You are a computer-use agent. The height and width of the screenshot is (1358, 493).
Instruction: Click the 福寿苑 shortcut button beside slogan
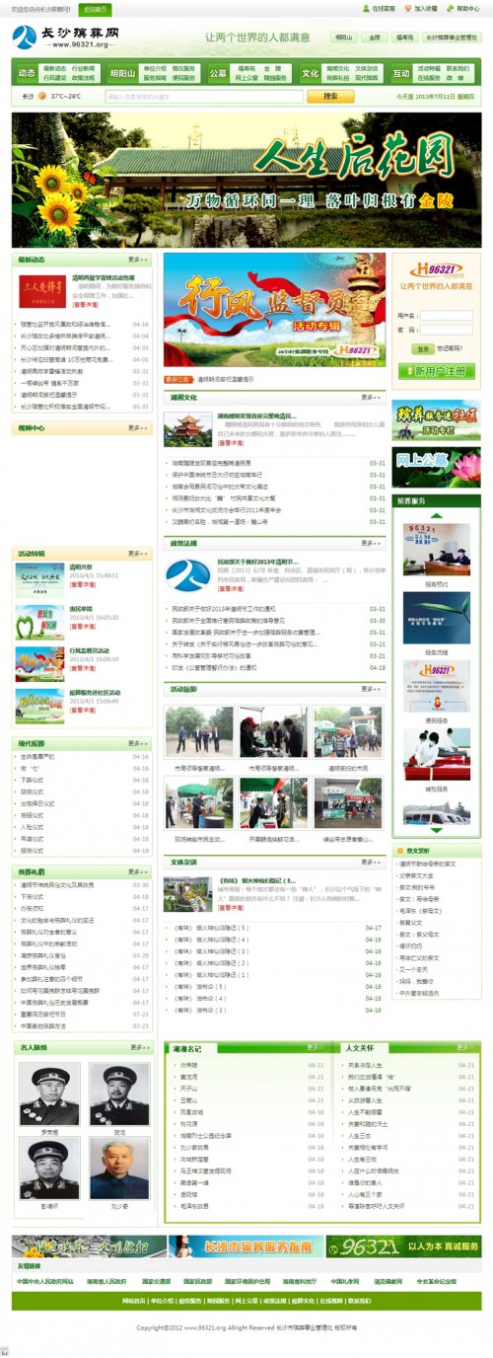[405, 37]
